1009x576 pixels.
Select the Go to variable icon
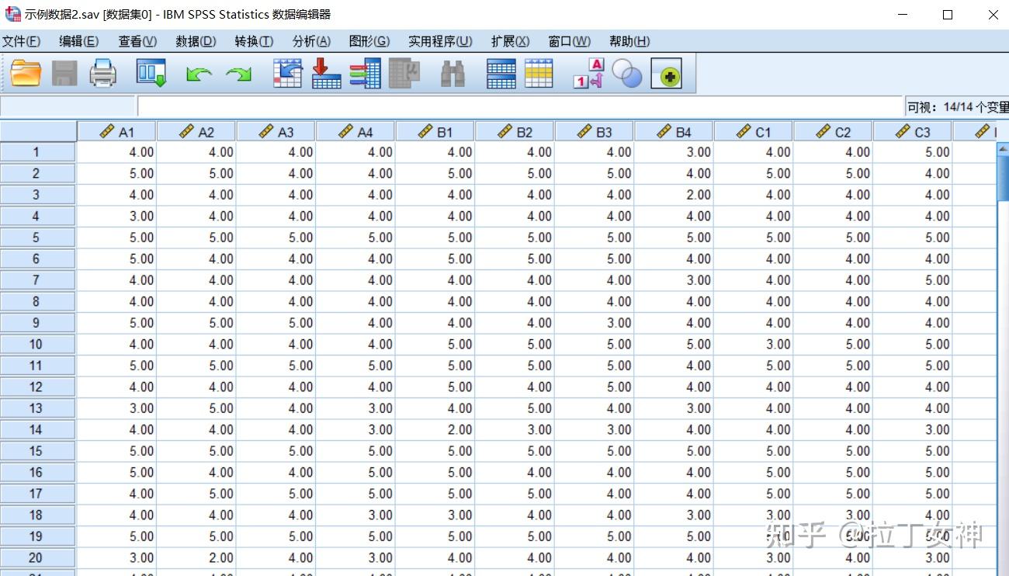326,74
